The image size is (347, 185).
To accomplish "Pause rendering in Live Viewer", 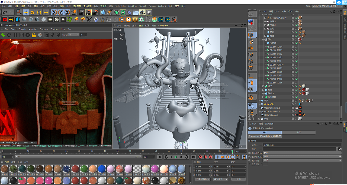I will 15,35.
